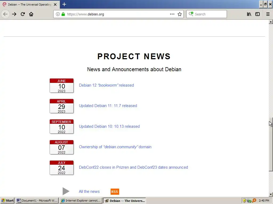Click the page scrollbar up arrow
This screenshot has height=204, width=273.
coord(271,22)
